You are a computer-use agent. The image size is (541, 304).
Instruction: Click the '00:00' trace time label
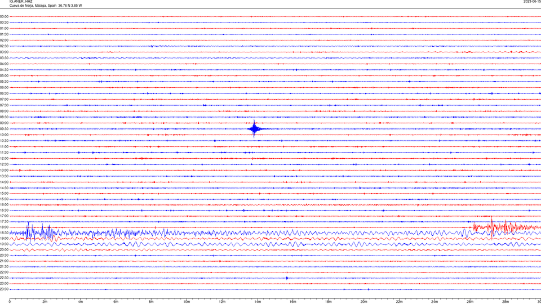(4, 16)
